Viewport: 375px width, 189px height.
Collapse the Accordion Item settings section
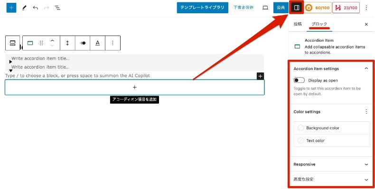pyautogui.click(x=332, y=69)
